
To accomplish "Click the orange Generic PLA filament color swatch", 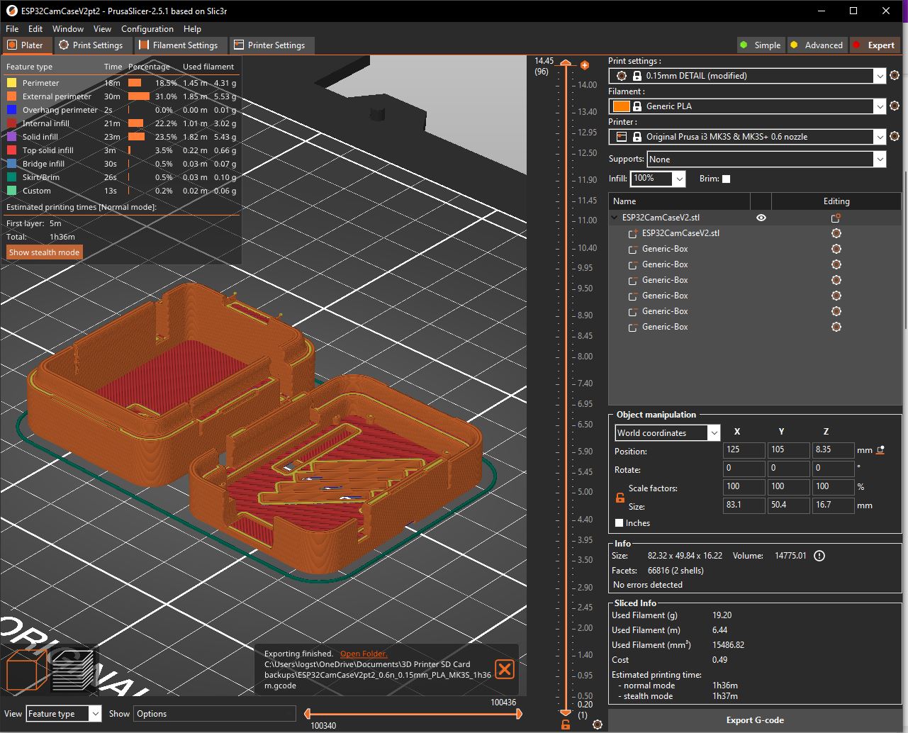I will 621,106.
